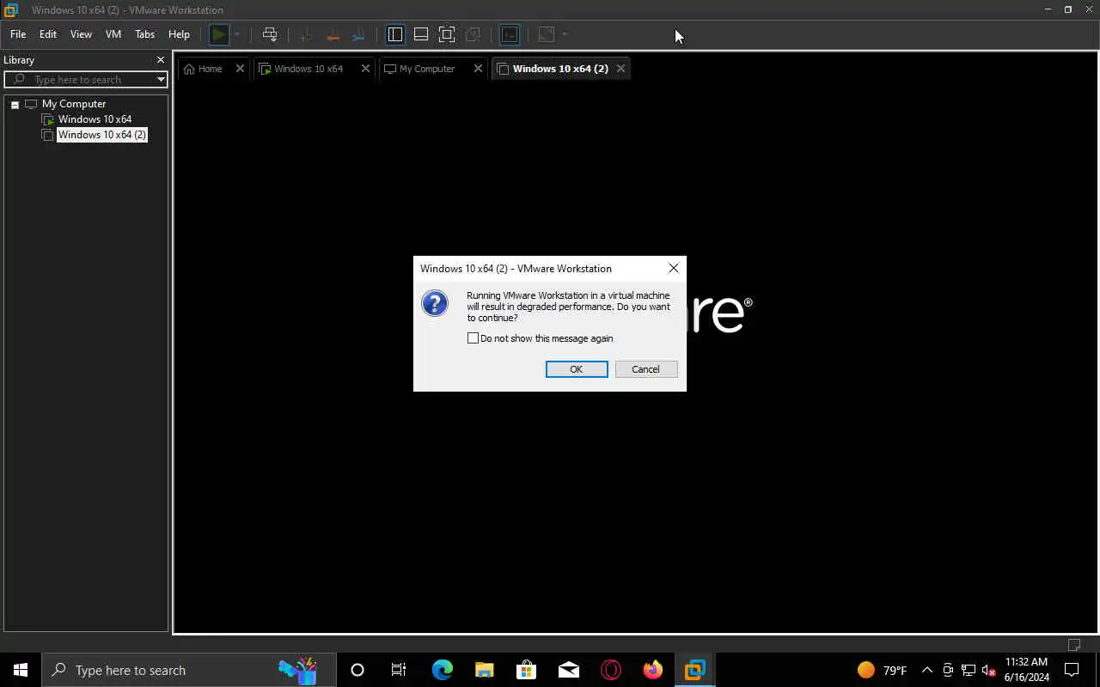Viewport: 1100px width, 687px height.
Task: Open Microsoft Store from taskbar
Action: [526, 670]
